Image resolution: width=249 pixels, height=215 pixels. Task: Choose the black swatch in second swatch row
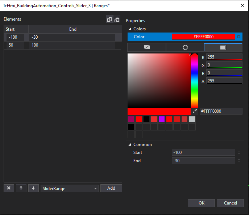coord(131,127)
